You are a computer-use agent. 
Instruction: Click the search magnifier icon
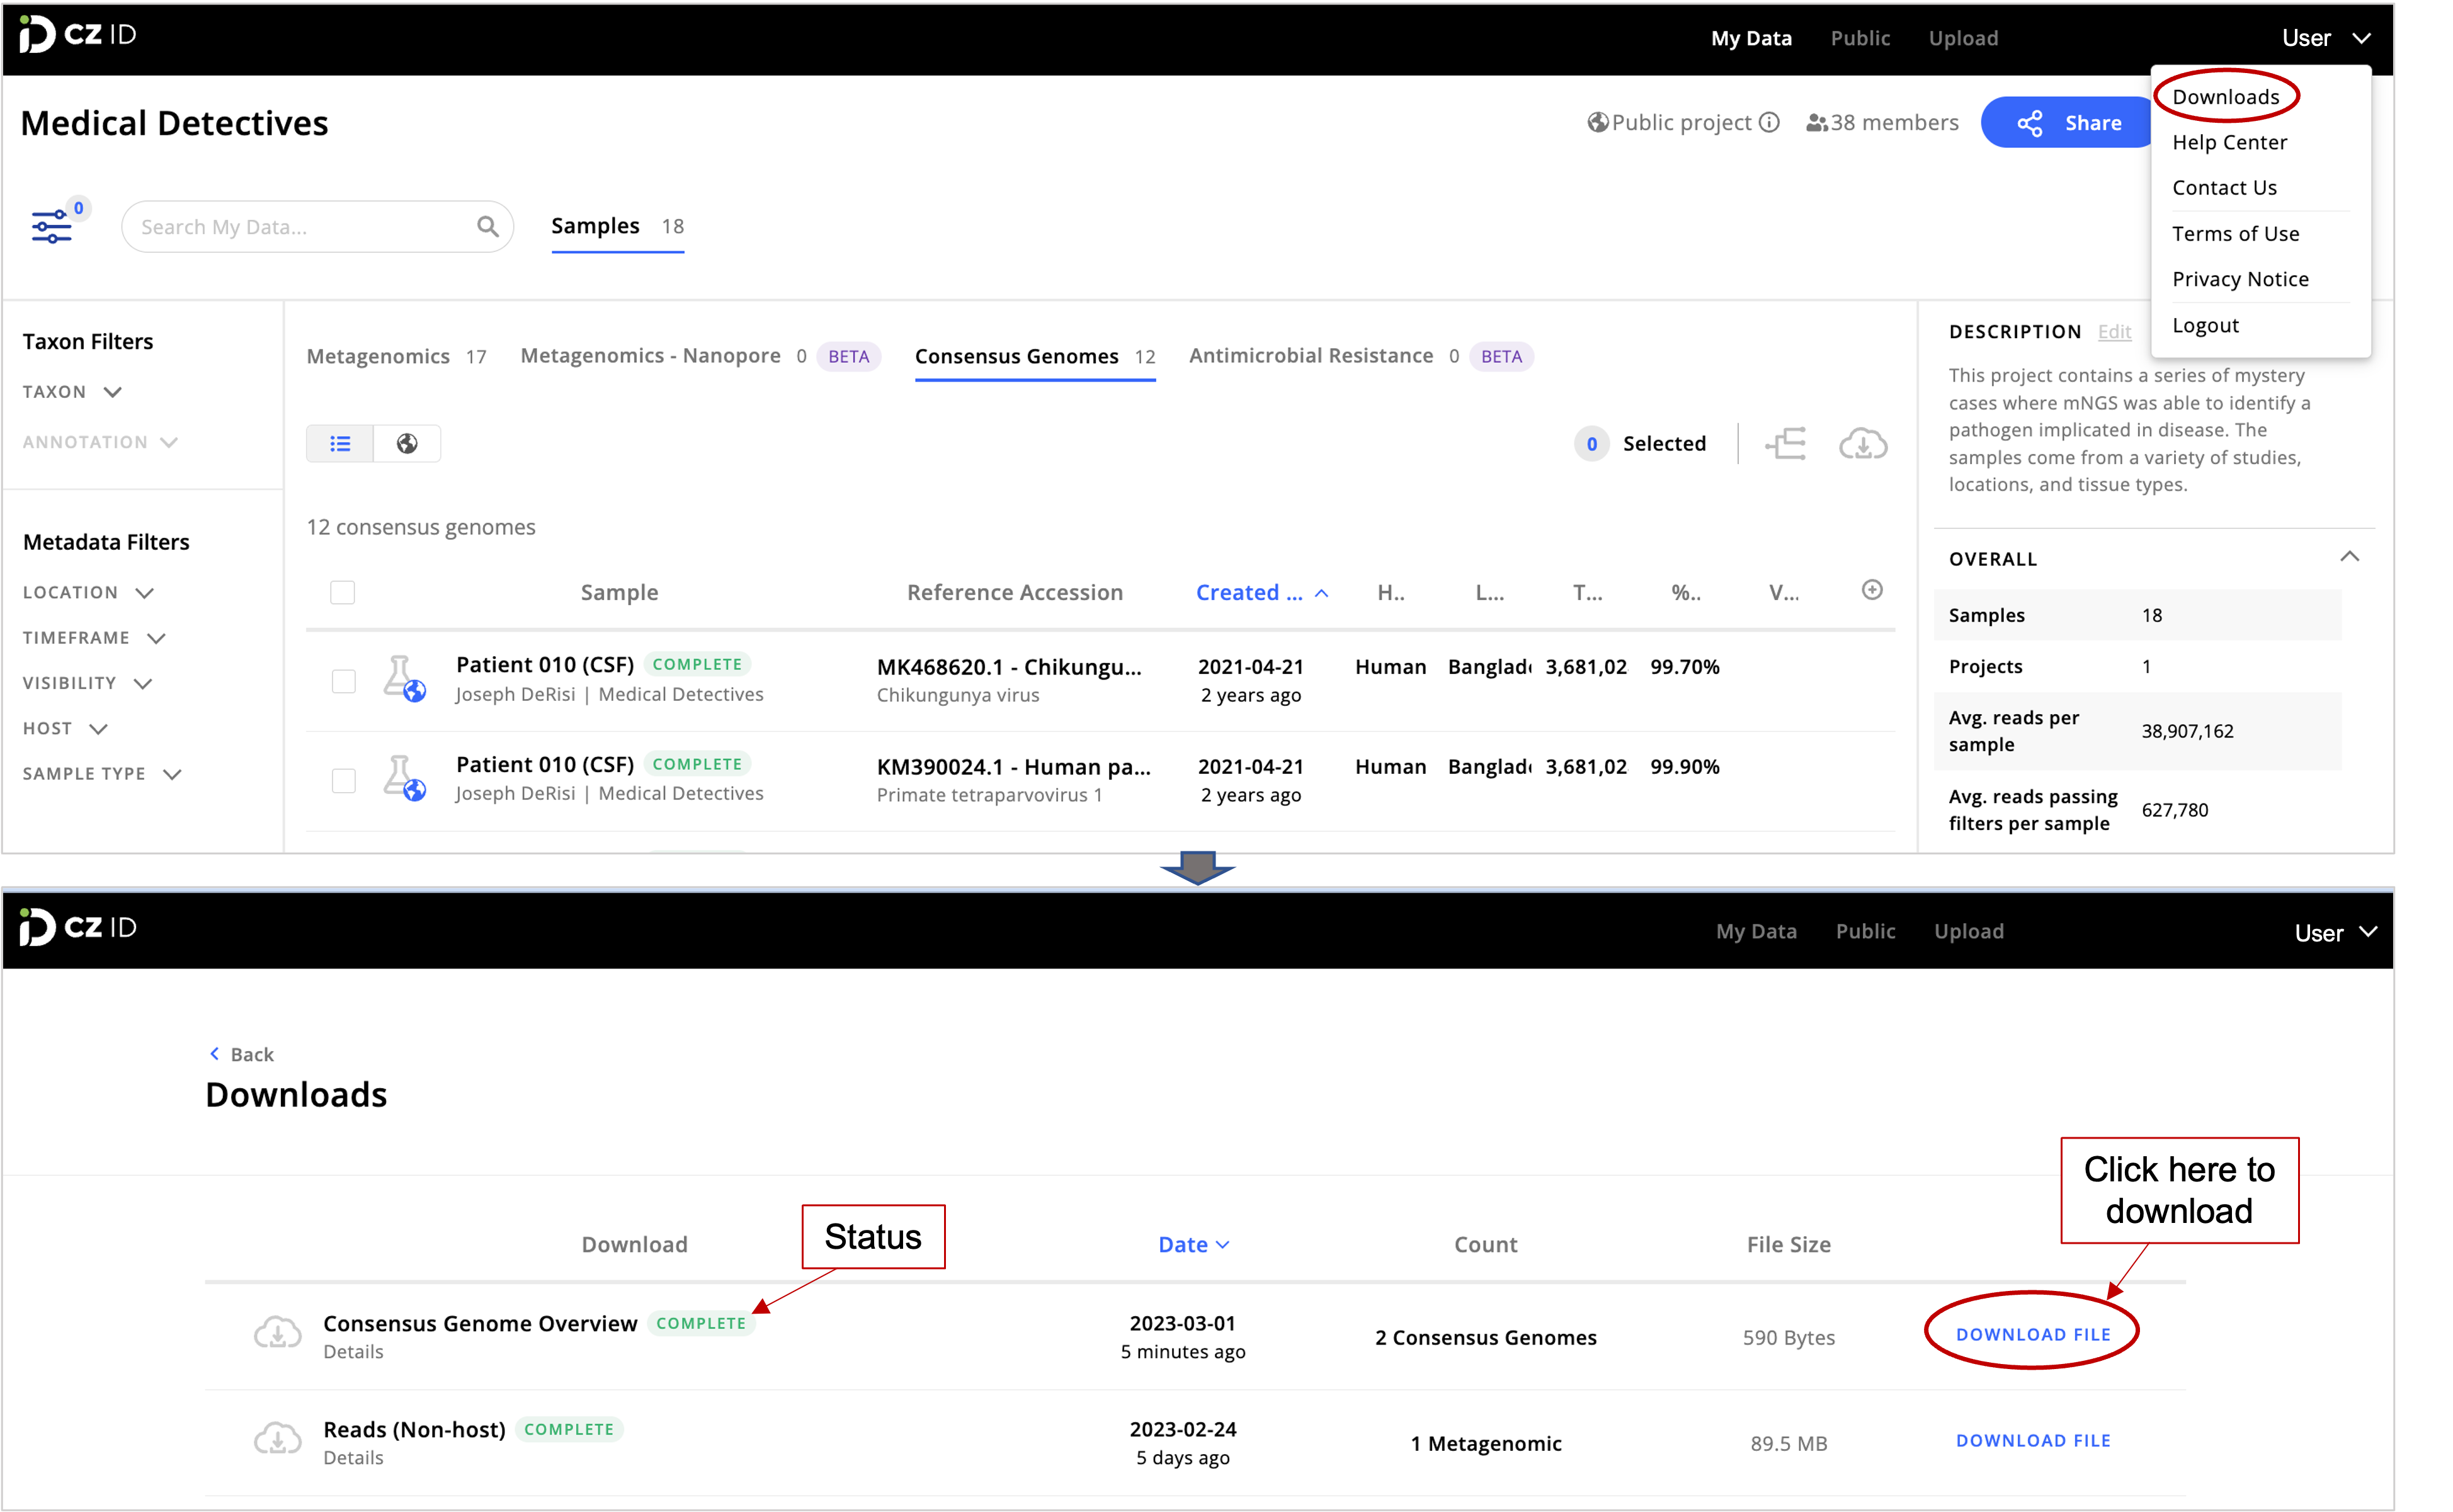coord(487,227)
